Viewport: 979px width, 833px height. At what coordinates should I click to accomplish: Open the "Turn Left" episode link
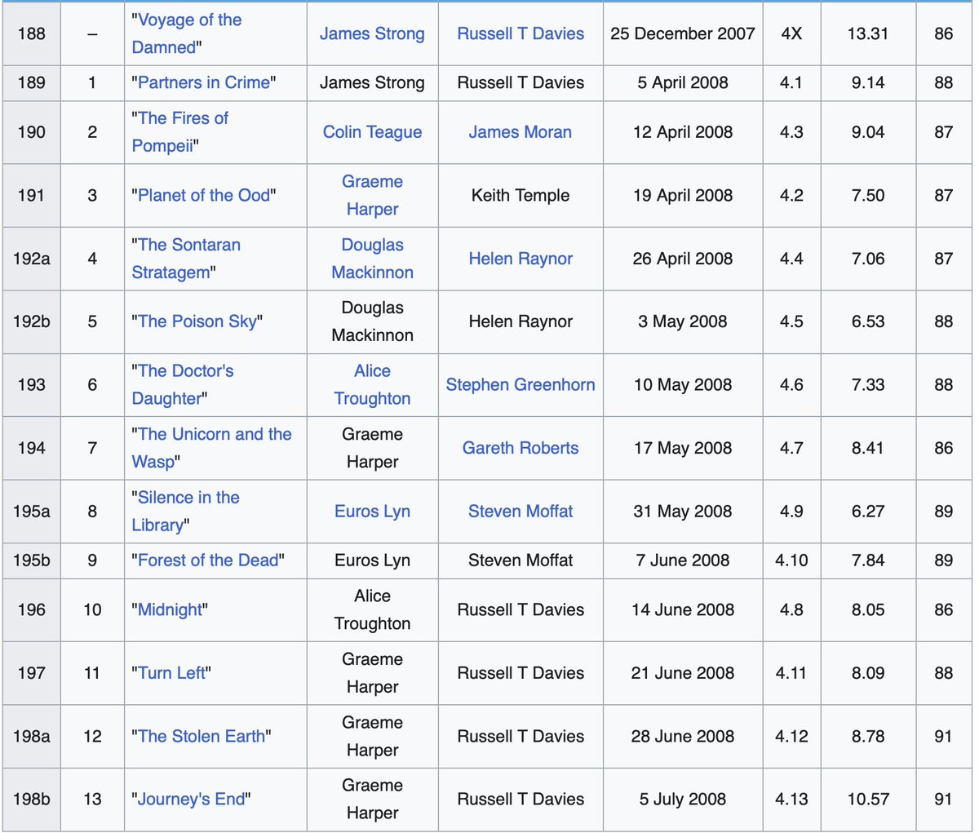[x=171, y=673]
